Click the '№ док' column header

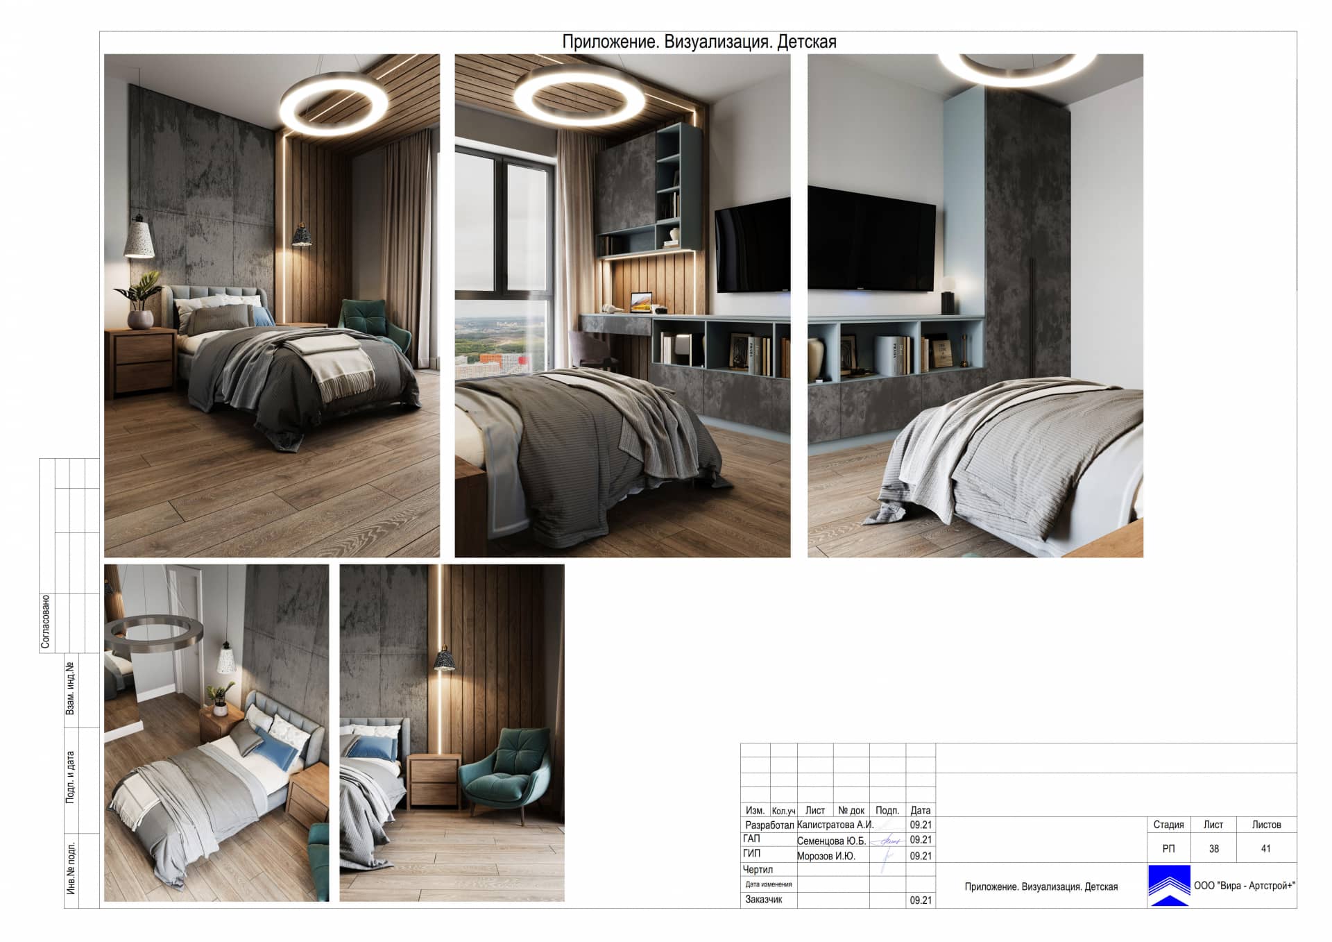click(x=851, y=810)
